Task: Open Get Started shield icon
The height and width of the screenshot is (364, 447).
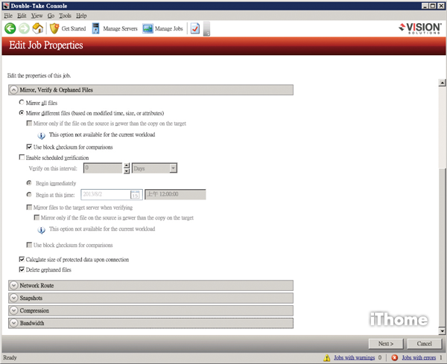Action: click(x=54, y=28)
